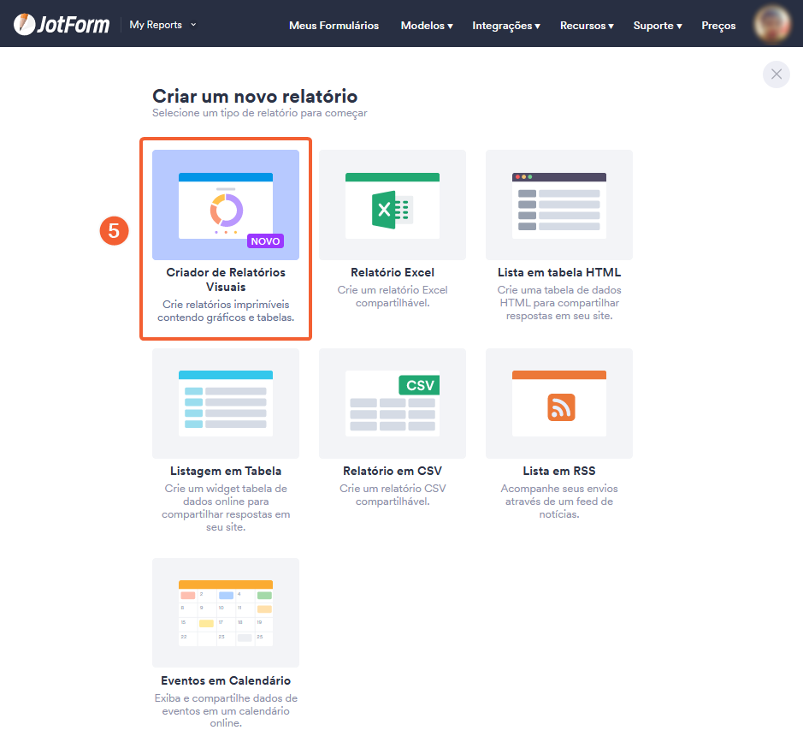Click the Listagem em Tabela title
Viewport: 803px width, 742px height.
pos(226,471)
